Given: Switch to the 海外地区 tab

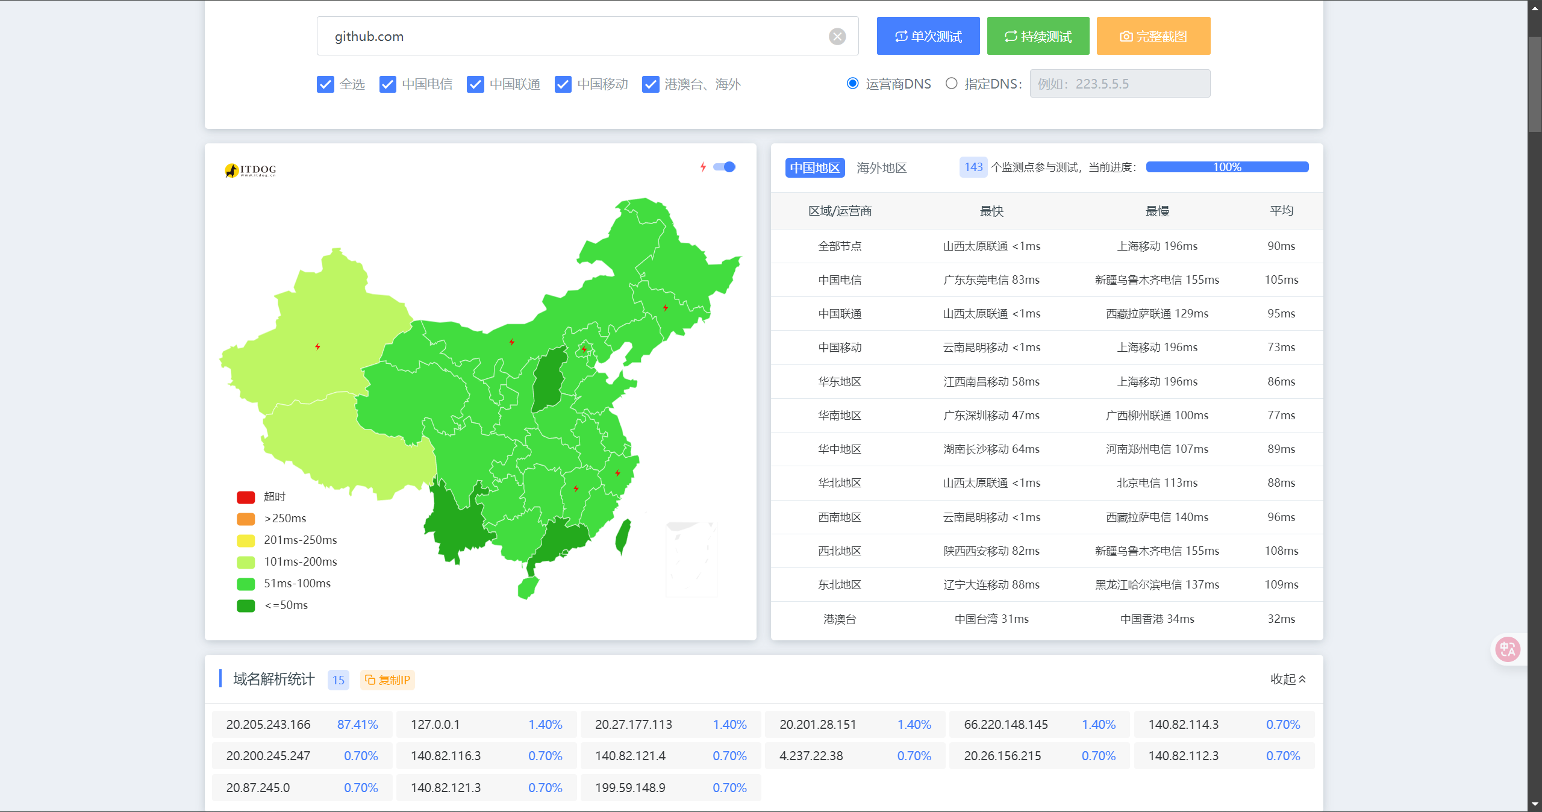Looking at the screenshot, I should tap(881, 167).
